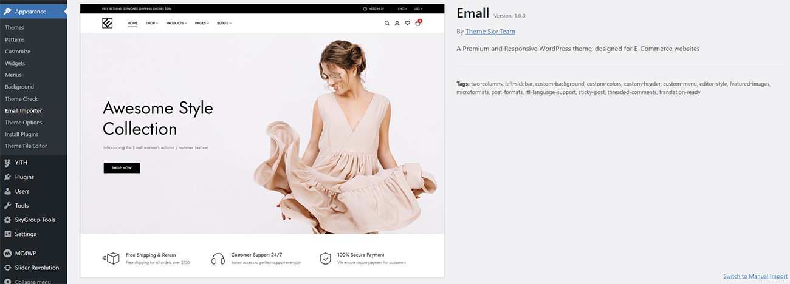Click the Settings sliders icon
Image resolution: width=790 pixels, height=284 pixels.
[7, 234]
